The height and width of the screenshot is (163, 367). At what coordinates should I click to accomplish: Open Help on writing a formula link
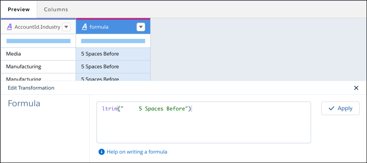(x=137, y=152)
